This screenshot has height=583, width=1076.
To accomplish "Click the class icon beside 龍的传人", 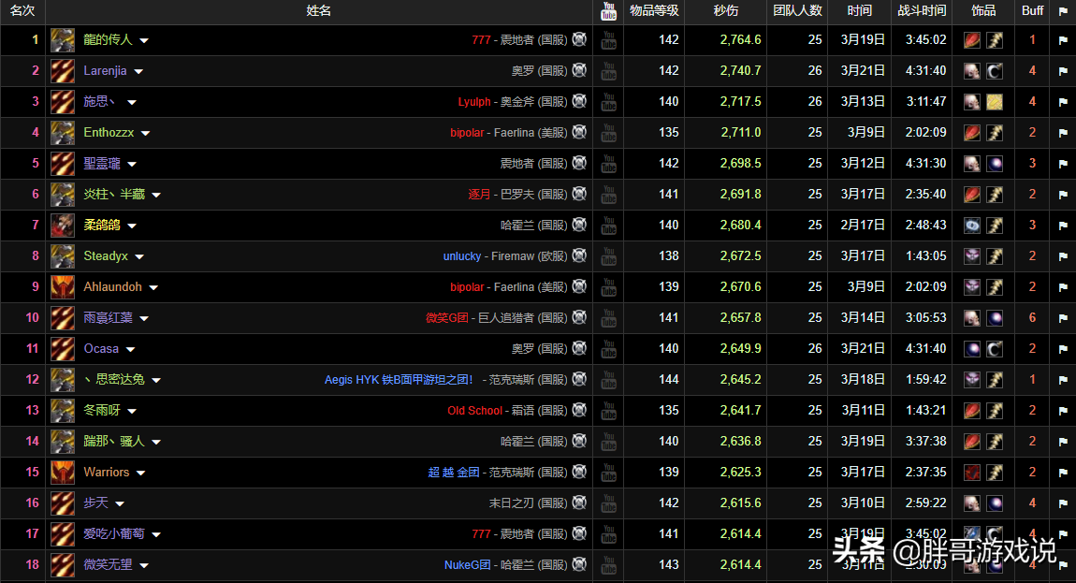I will click(x=63, y=40).
